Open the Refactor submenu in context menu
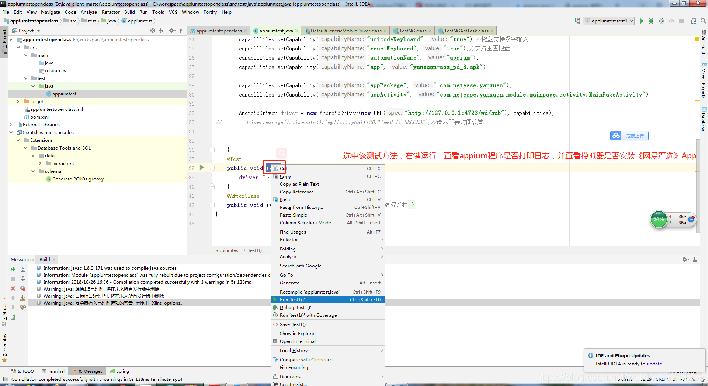 (328, 240)
